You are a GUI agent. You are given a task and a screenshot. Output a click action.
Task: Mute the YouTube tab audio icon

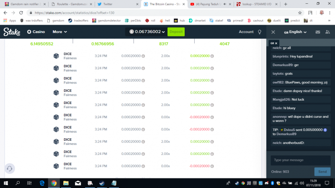pos(225,4)
